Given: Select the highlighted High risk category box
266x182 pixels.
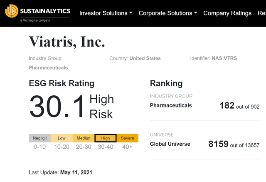Looking at the screenshot, I should pos(106,138).
